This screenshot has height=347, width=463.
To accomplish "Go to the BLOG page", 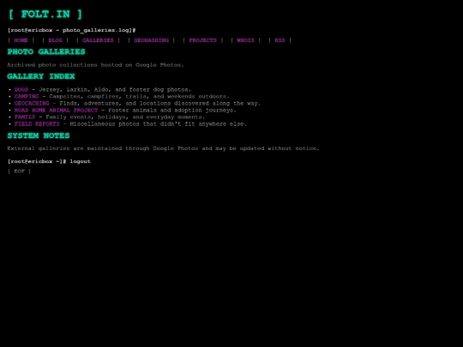I will tap(55, 40).
